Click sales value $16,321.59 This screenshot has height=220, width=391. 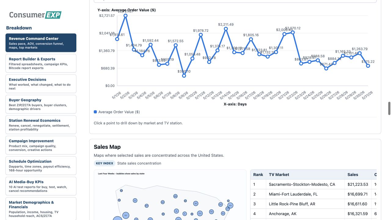pos(358,214)
